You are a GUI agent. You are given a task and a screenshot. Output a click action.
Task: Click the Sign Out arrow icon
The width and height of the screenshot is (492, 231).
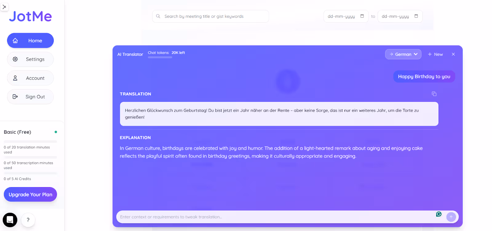tap(15, 97)
